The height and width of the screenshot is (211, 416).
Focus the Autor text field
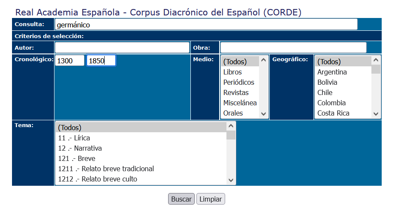pos(122,48)
